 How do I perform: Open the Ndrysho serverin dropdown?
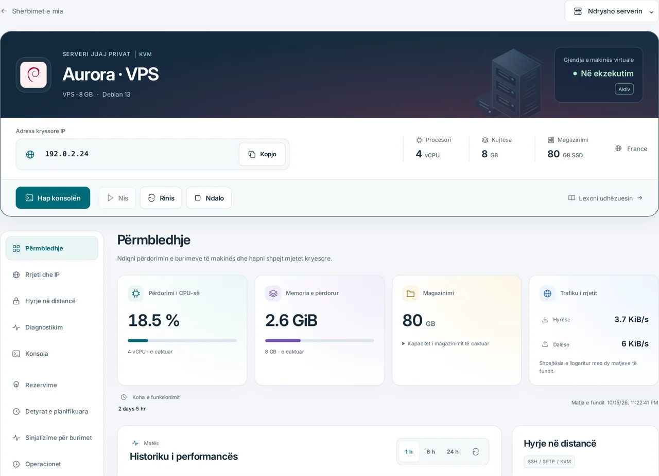point(612,11)
